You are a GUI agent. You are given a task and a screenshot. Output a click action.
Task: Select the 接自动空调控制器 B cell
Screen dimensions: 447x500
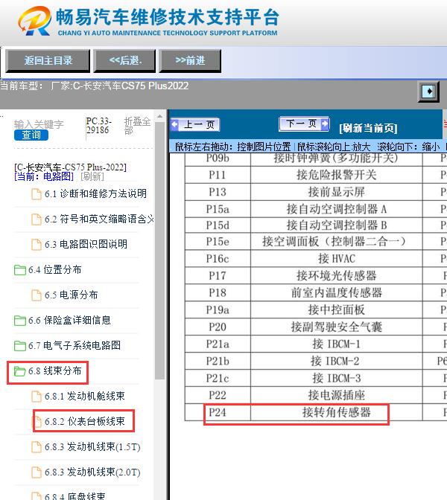337,225
